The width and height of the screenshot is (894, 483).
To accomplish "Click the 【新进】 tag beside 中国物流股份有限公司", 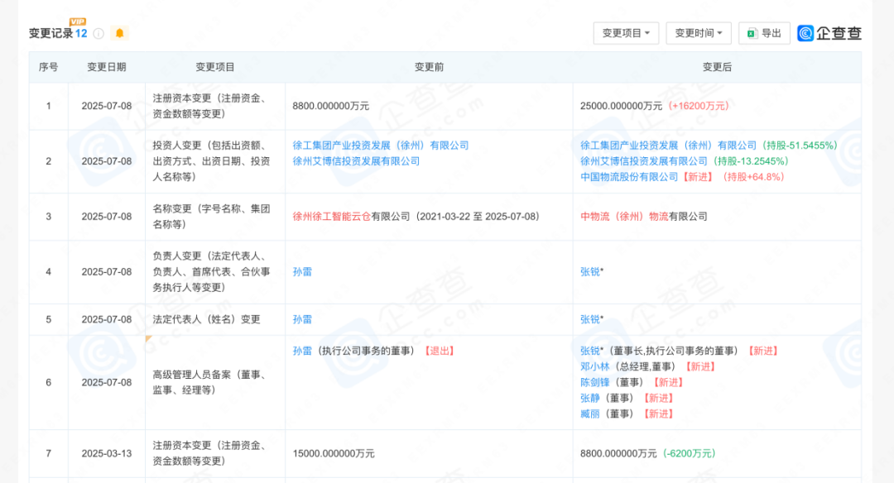I will [698, 177].
